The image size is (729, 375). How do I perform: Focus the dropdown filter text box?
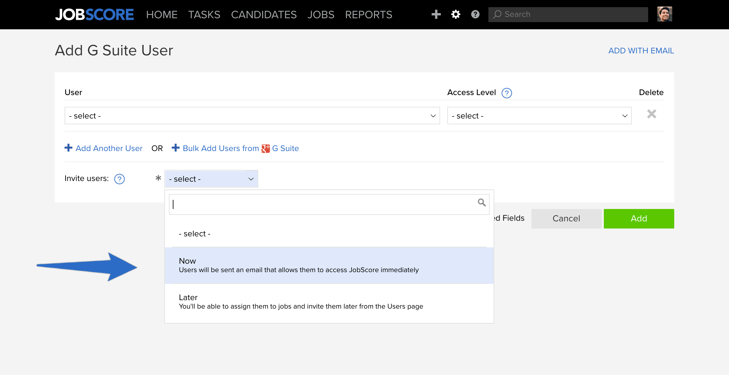pos(329,204)
